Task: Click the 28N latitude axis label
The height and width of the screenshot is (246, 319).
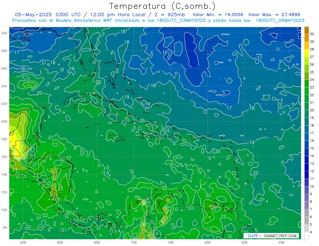Action: (x=4, y=51)
